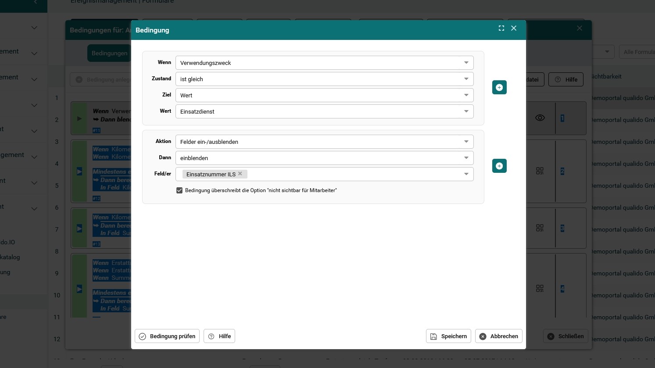The height and width of the screenshot is (368, 655).
Task: Toggle fullscreen for the Bedingung dialog
Action: click(x=501, y=28)
